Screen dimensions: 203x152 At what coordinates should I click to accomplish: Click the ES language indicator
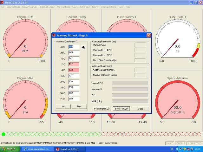point(172,149)
